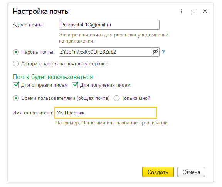Select the Пароль почты radio button
Image resolution: width=222 pixels, height=187 pixels.
[x=16, y=52]
